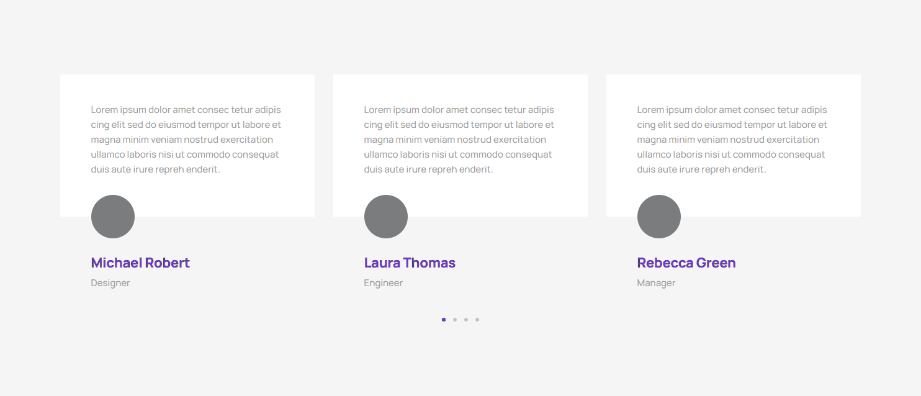Open the Laura Thomas name heading
This screenshot has width=921, height=396.
[410, 263]
